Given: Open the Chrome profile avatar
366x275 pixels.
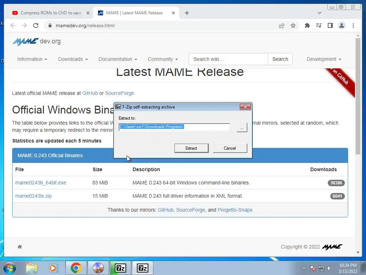Looking at the screenshot, I should pyautogui.click(x=341, y=25).
